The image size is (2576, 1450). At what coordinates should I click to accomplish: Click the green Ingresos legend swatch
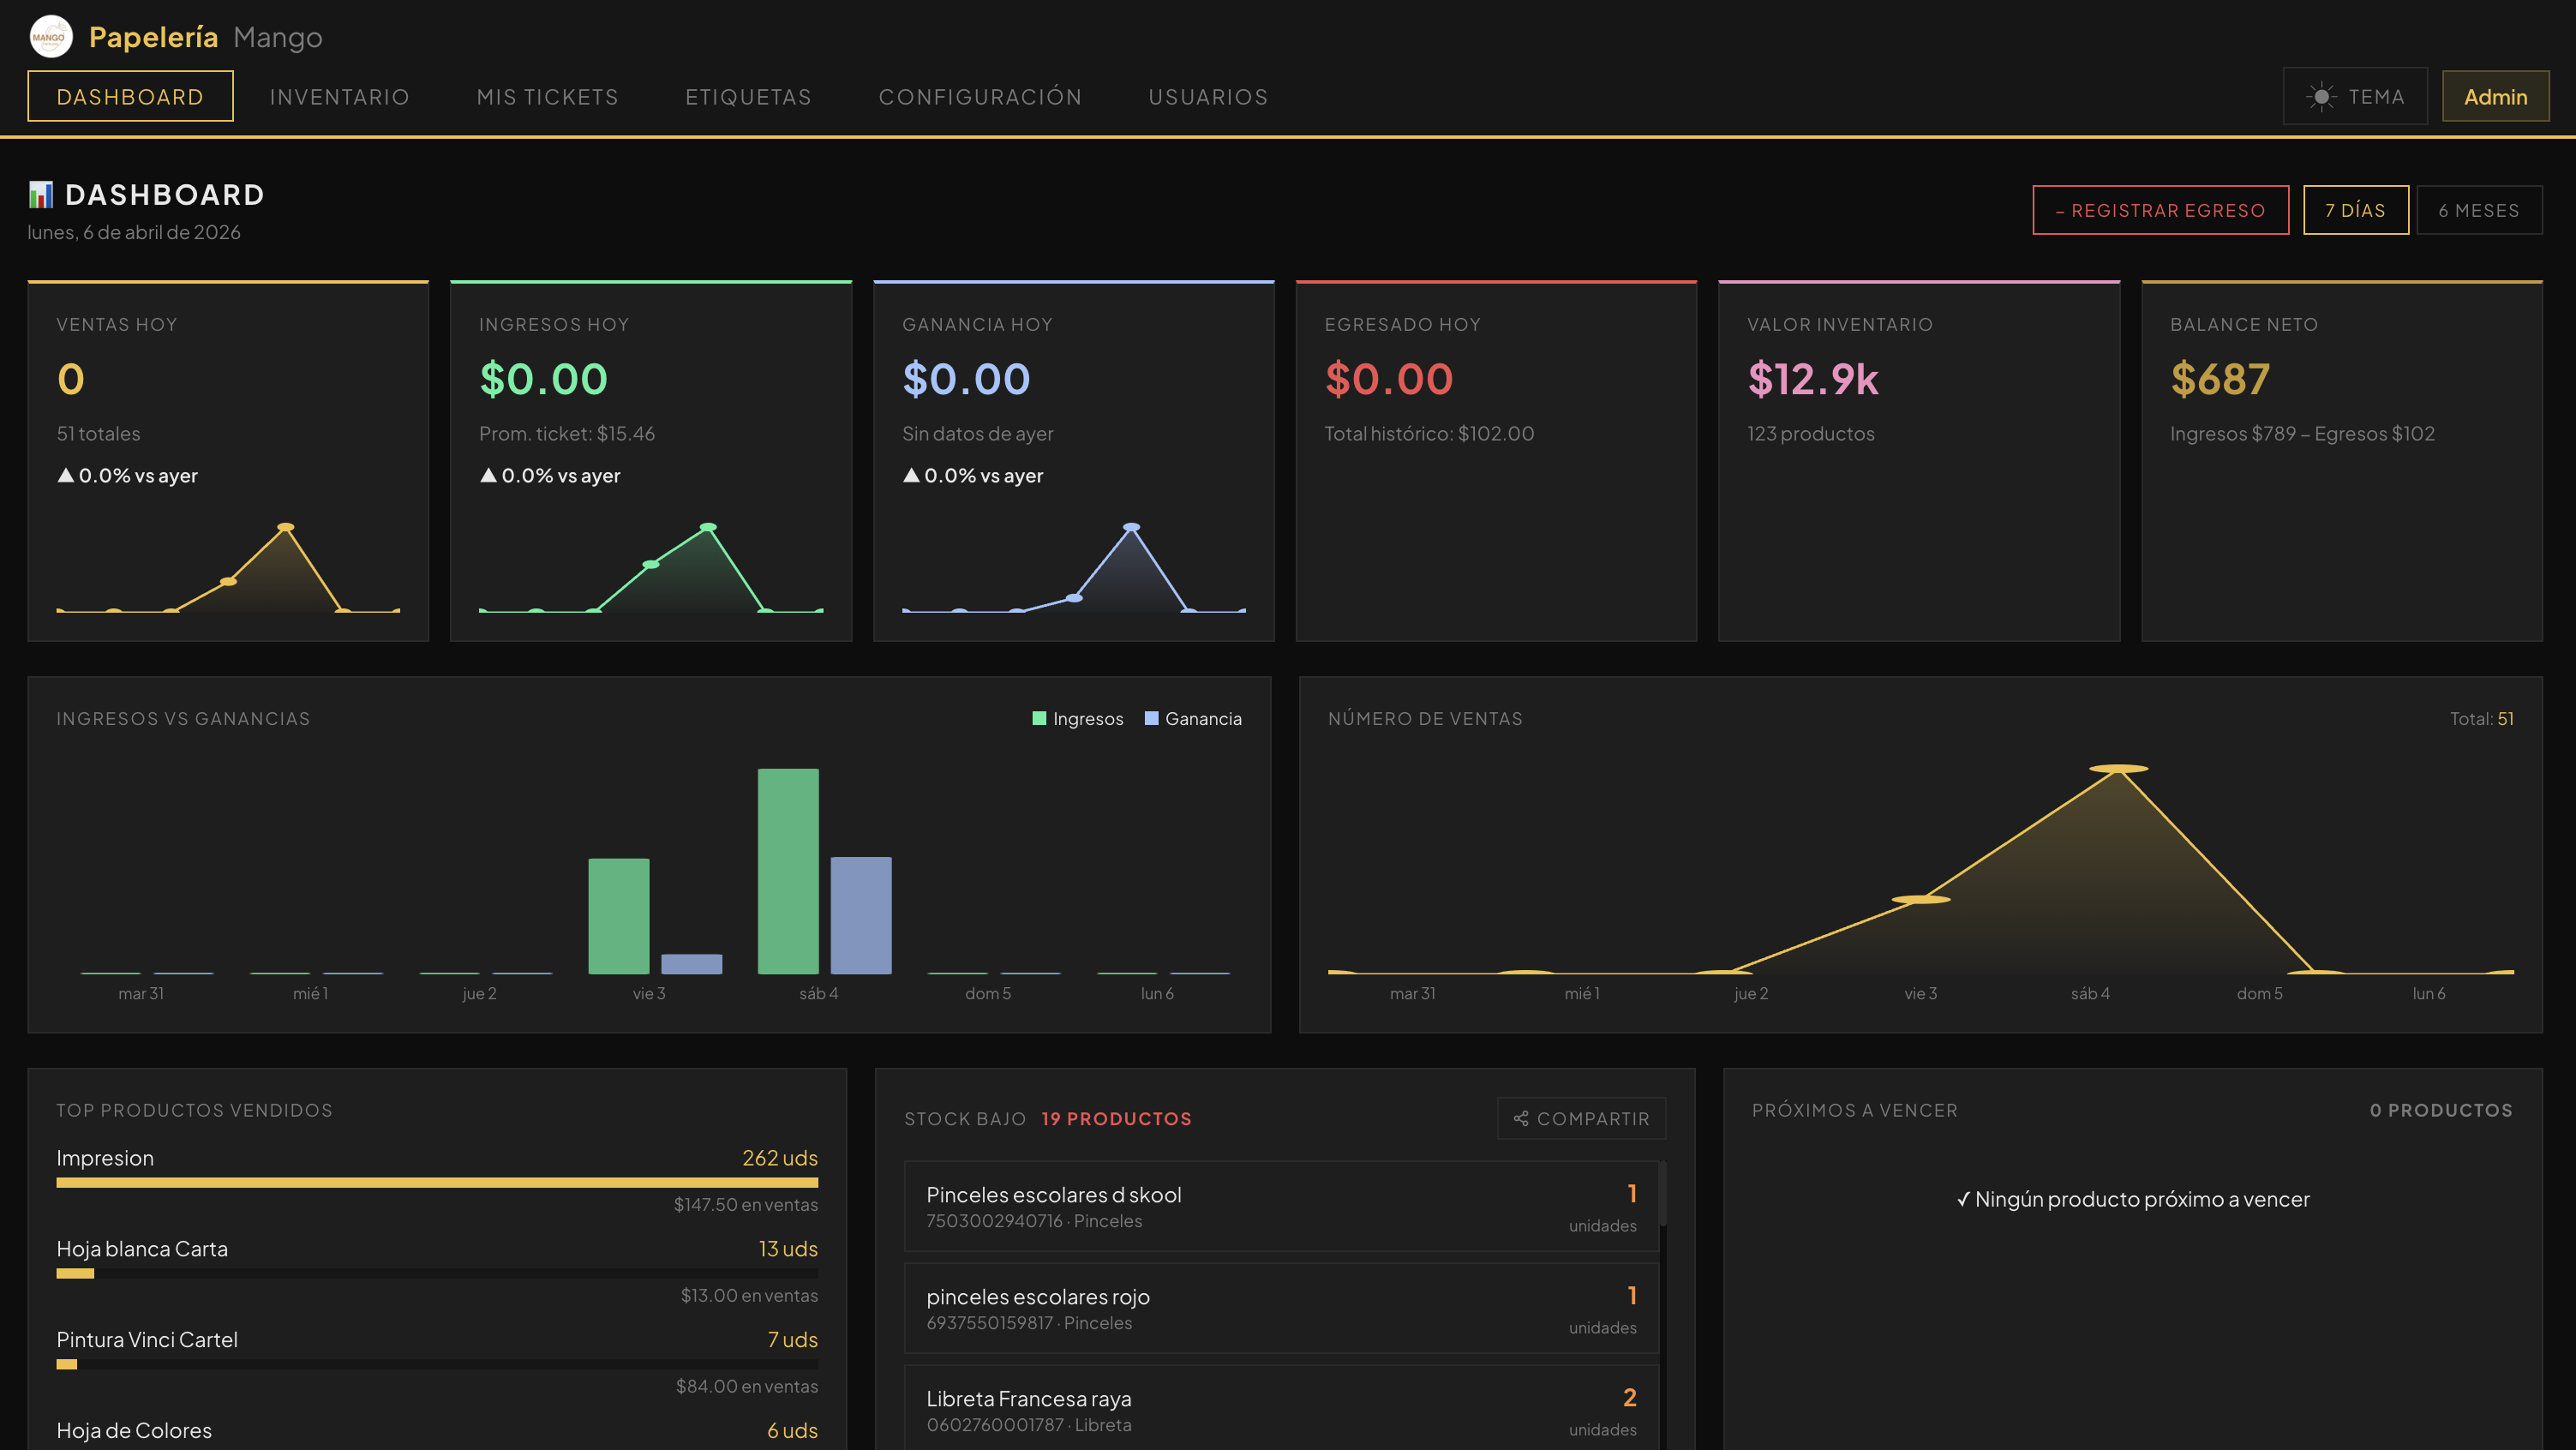1039,718
